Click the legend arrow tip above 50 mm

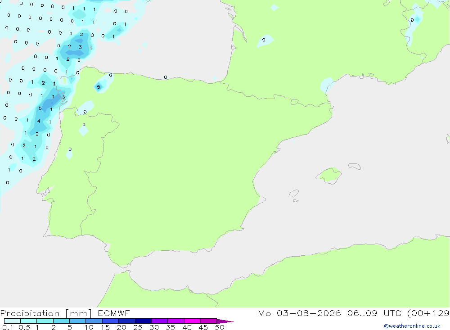click(x=225, y=321)
